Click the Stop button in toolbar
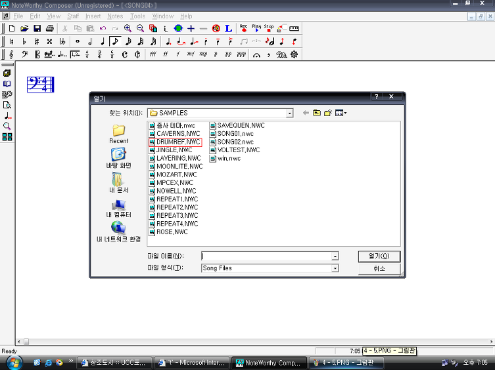Screen dimensions: 495x370 pos(269,28)
